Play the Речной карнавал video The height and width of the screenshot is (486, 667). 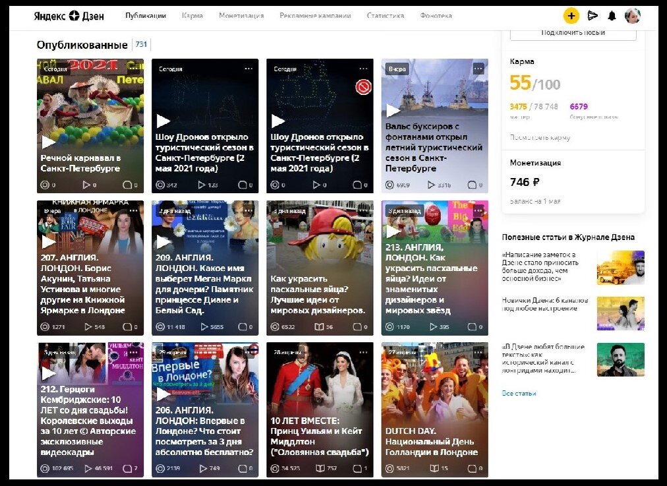(49, 142)
